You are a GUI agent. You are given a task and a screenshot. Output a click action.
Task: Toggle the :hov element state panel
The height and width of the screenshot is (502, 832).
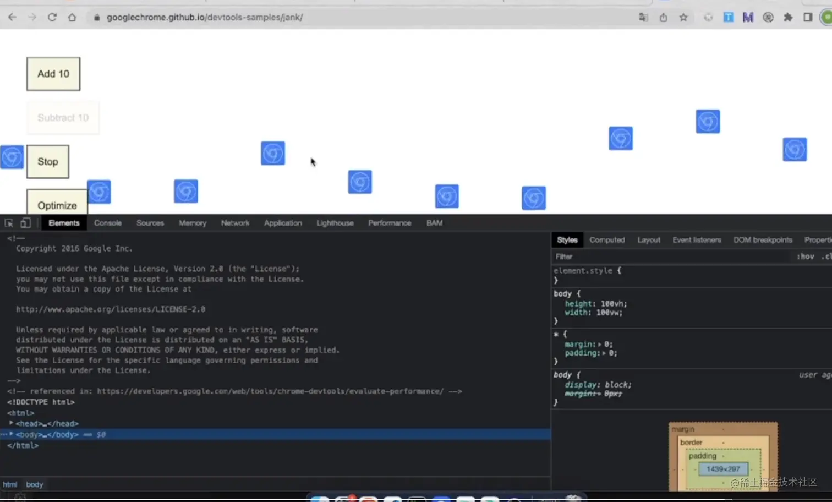click(x=806, y=257)
